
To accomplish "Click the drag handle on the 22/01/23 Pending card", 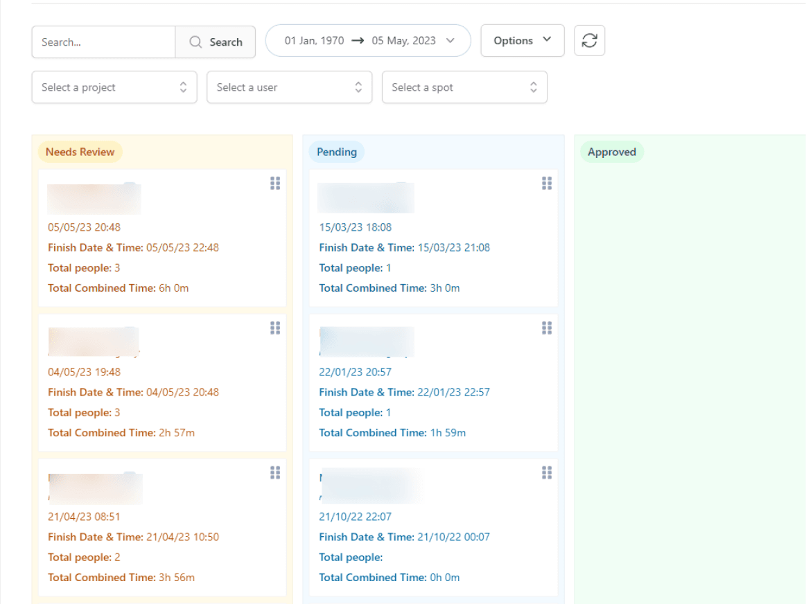I will click(547, 328).
